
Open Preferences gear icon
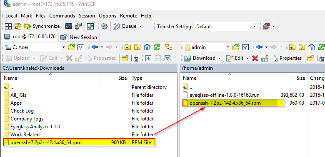[104, 26]
